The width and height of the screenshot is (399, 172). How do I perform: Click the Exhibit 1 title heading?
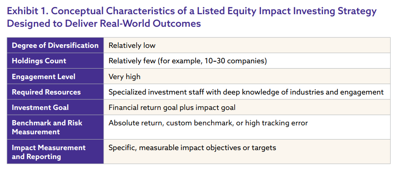click(192, 17)
